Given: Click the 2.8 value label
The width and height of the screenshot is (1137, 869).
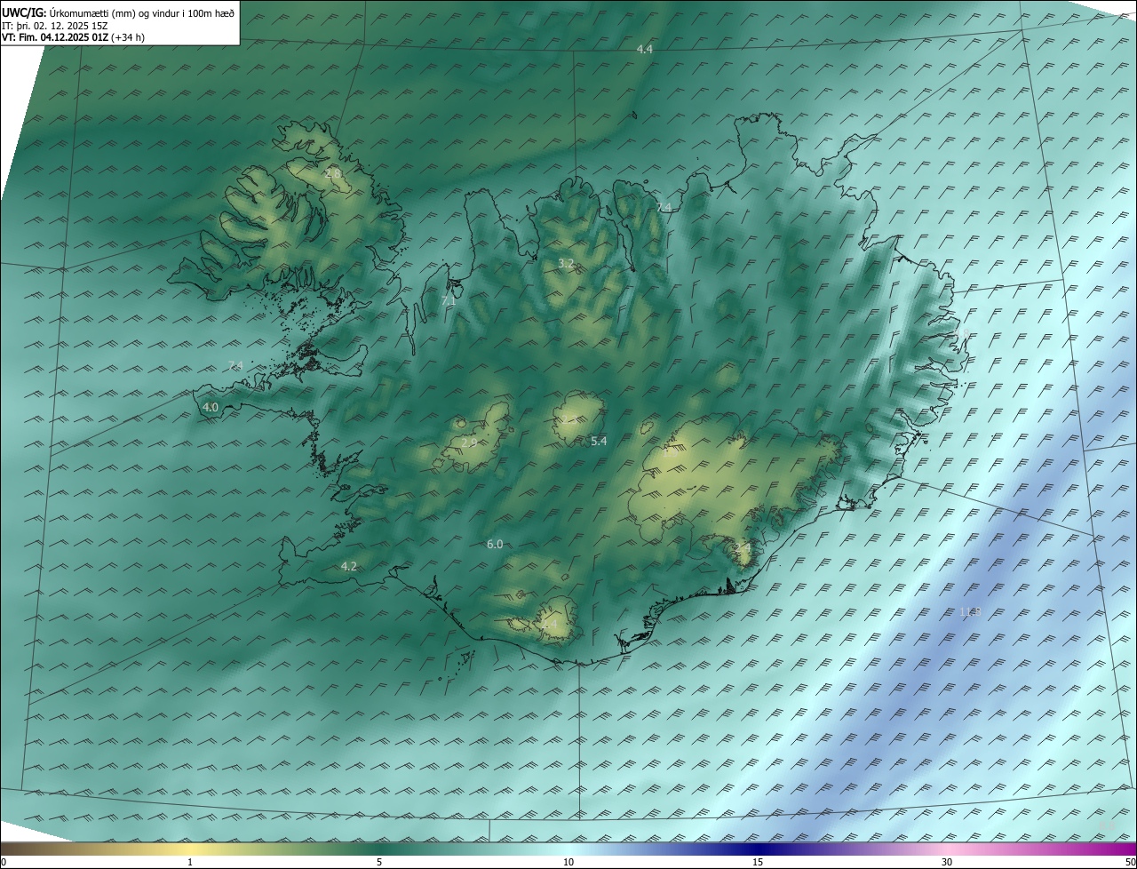Looking at the screenshot, I should pos(332,173).
